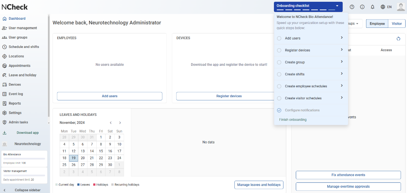Click the Download app icon
Viewport: 407px width, 193px height.
click(5, 133)
